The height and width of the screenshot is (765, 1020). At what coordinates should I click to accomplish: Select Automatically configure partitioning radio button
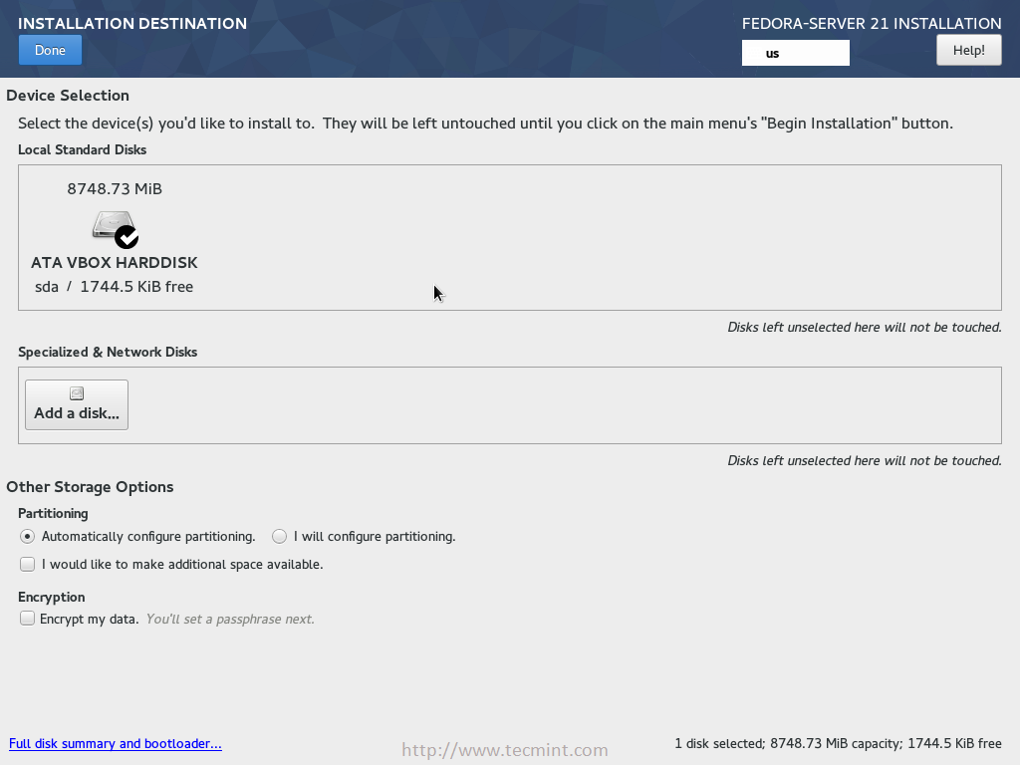point(27,536)
